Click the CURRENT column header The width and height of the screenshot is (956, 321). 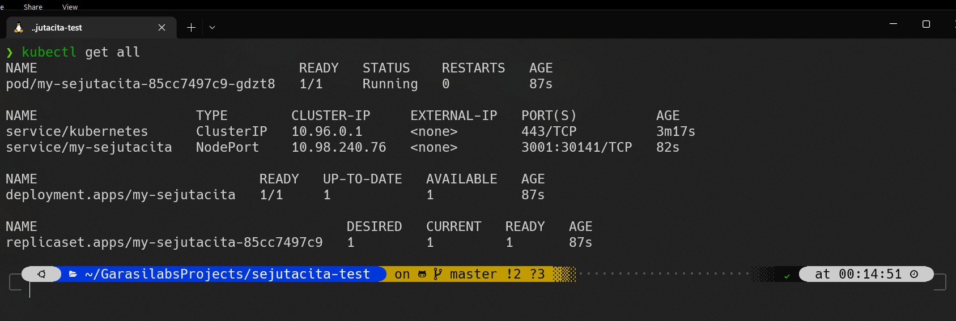click(454, 226)
